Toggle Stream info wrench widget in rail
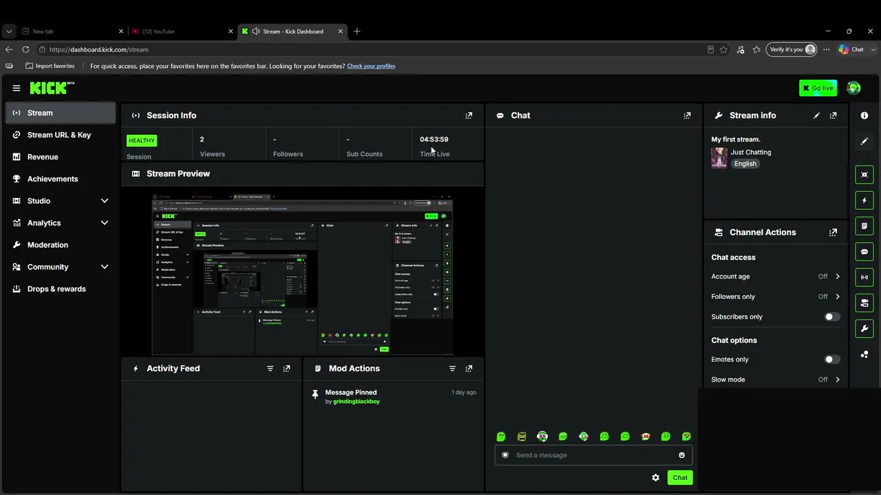 coord(864,329)
